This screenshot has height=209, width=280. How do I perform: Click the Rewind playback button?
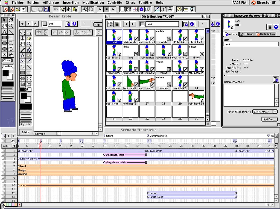point(100,9)
